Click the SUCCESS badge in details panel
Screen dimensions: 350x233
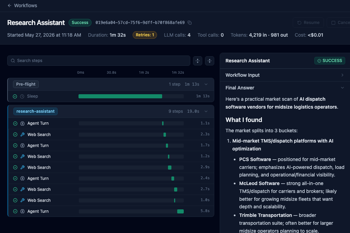point(330,61)
